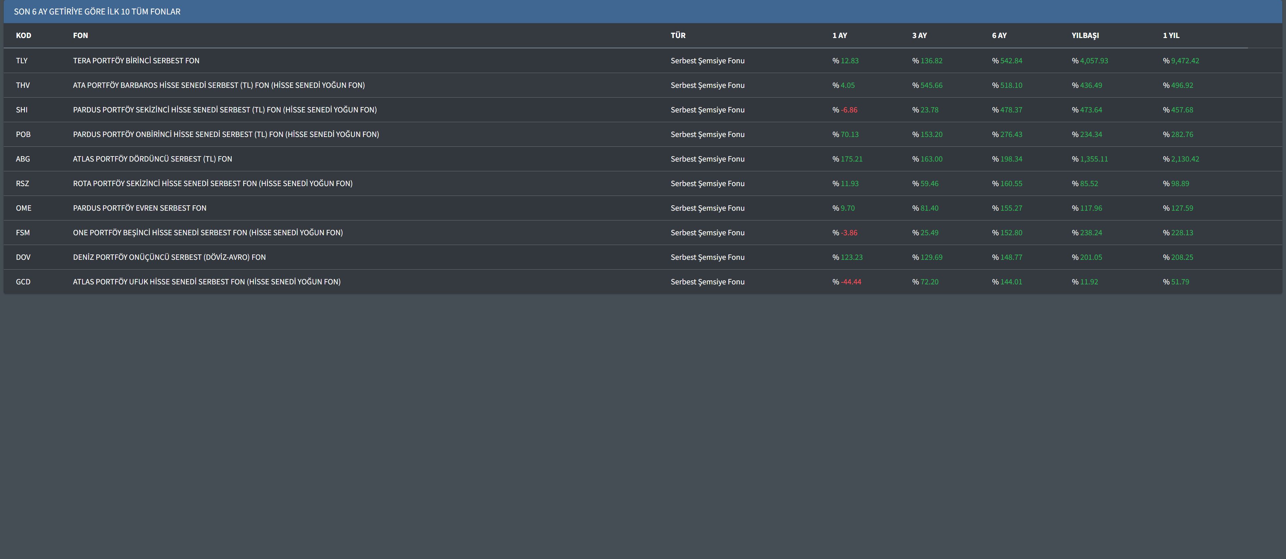1286x559 pixels.
Task: Click the FSM fund code
Action: coord(23,233)
